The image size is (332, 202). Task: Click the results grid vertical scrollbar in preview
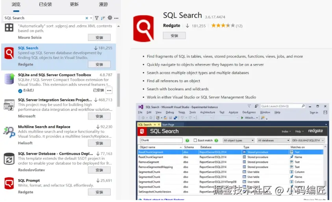click(x=325, y=183)
